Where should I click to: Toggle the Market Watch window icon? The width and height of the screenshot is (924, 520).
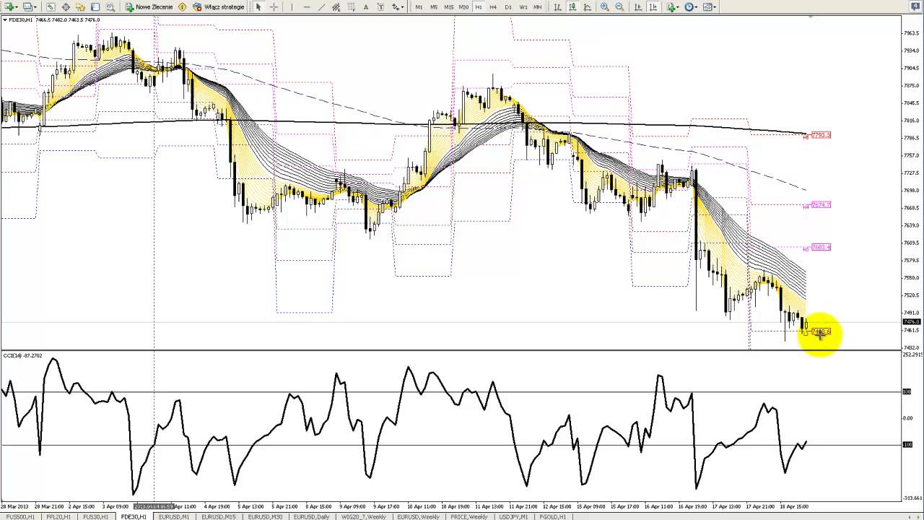tap(51, 6)
